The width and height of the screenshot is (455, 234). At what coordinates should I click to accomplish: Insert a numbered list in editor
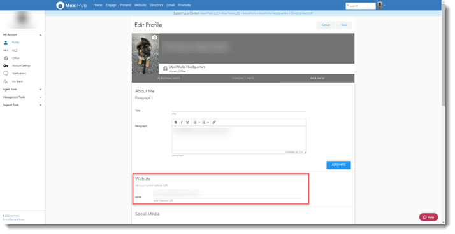[204, 123]
